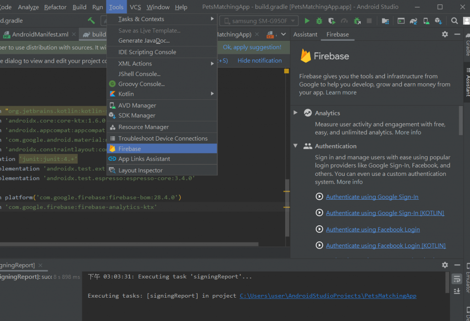Run app with Coverage shield icon
Image resolution: width=470 pixels, height=321 pixels.
tap(331, 21)
